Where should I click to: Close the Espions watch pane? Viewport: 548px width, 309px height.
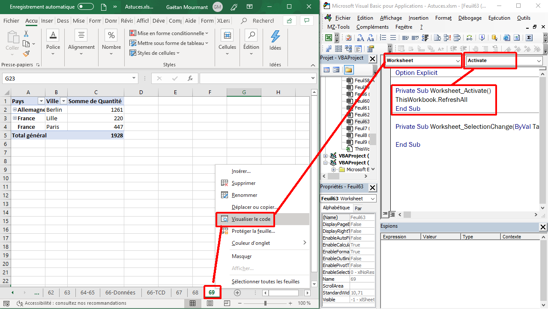coord(543,227)
